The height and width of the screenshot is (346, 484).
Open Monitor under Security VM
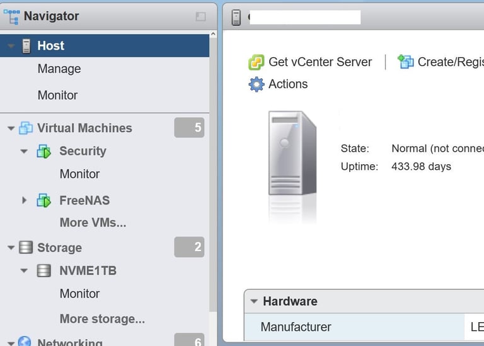pyautogui.click(x=79, y=174)
